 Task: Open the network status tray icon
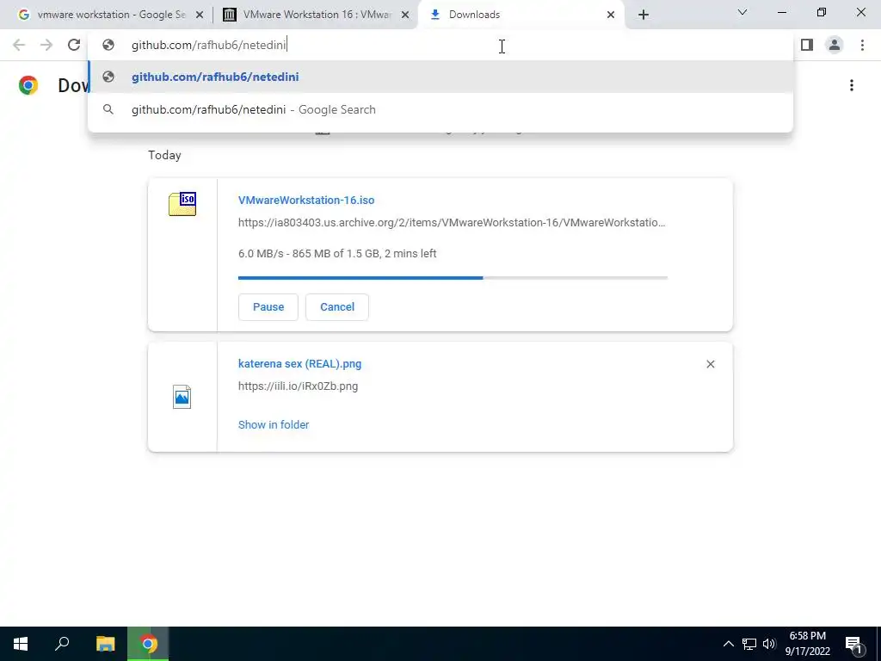(749, 644)
